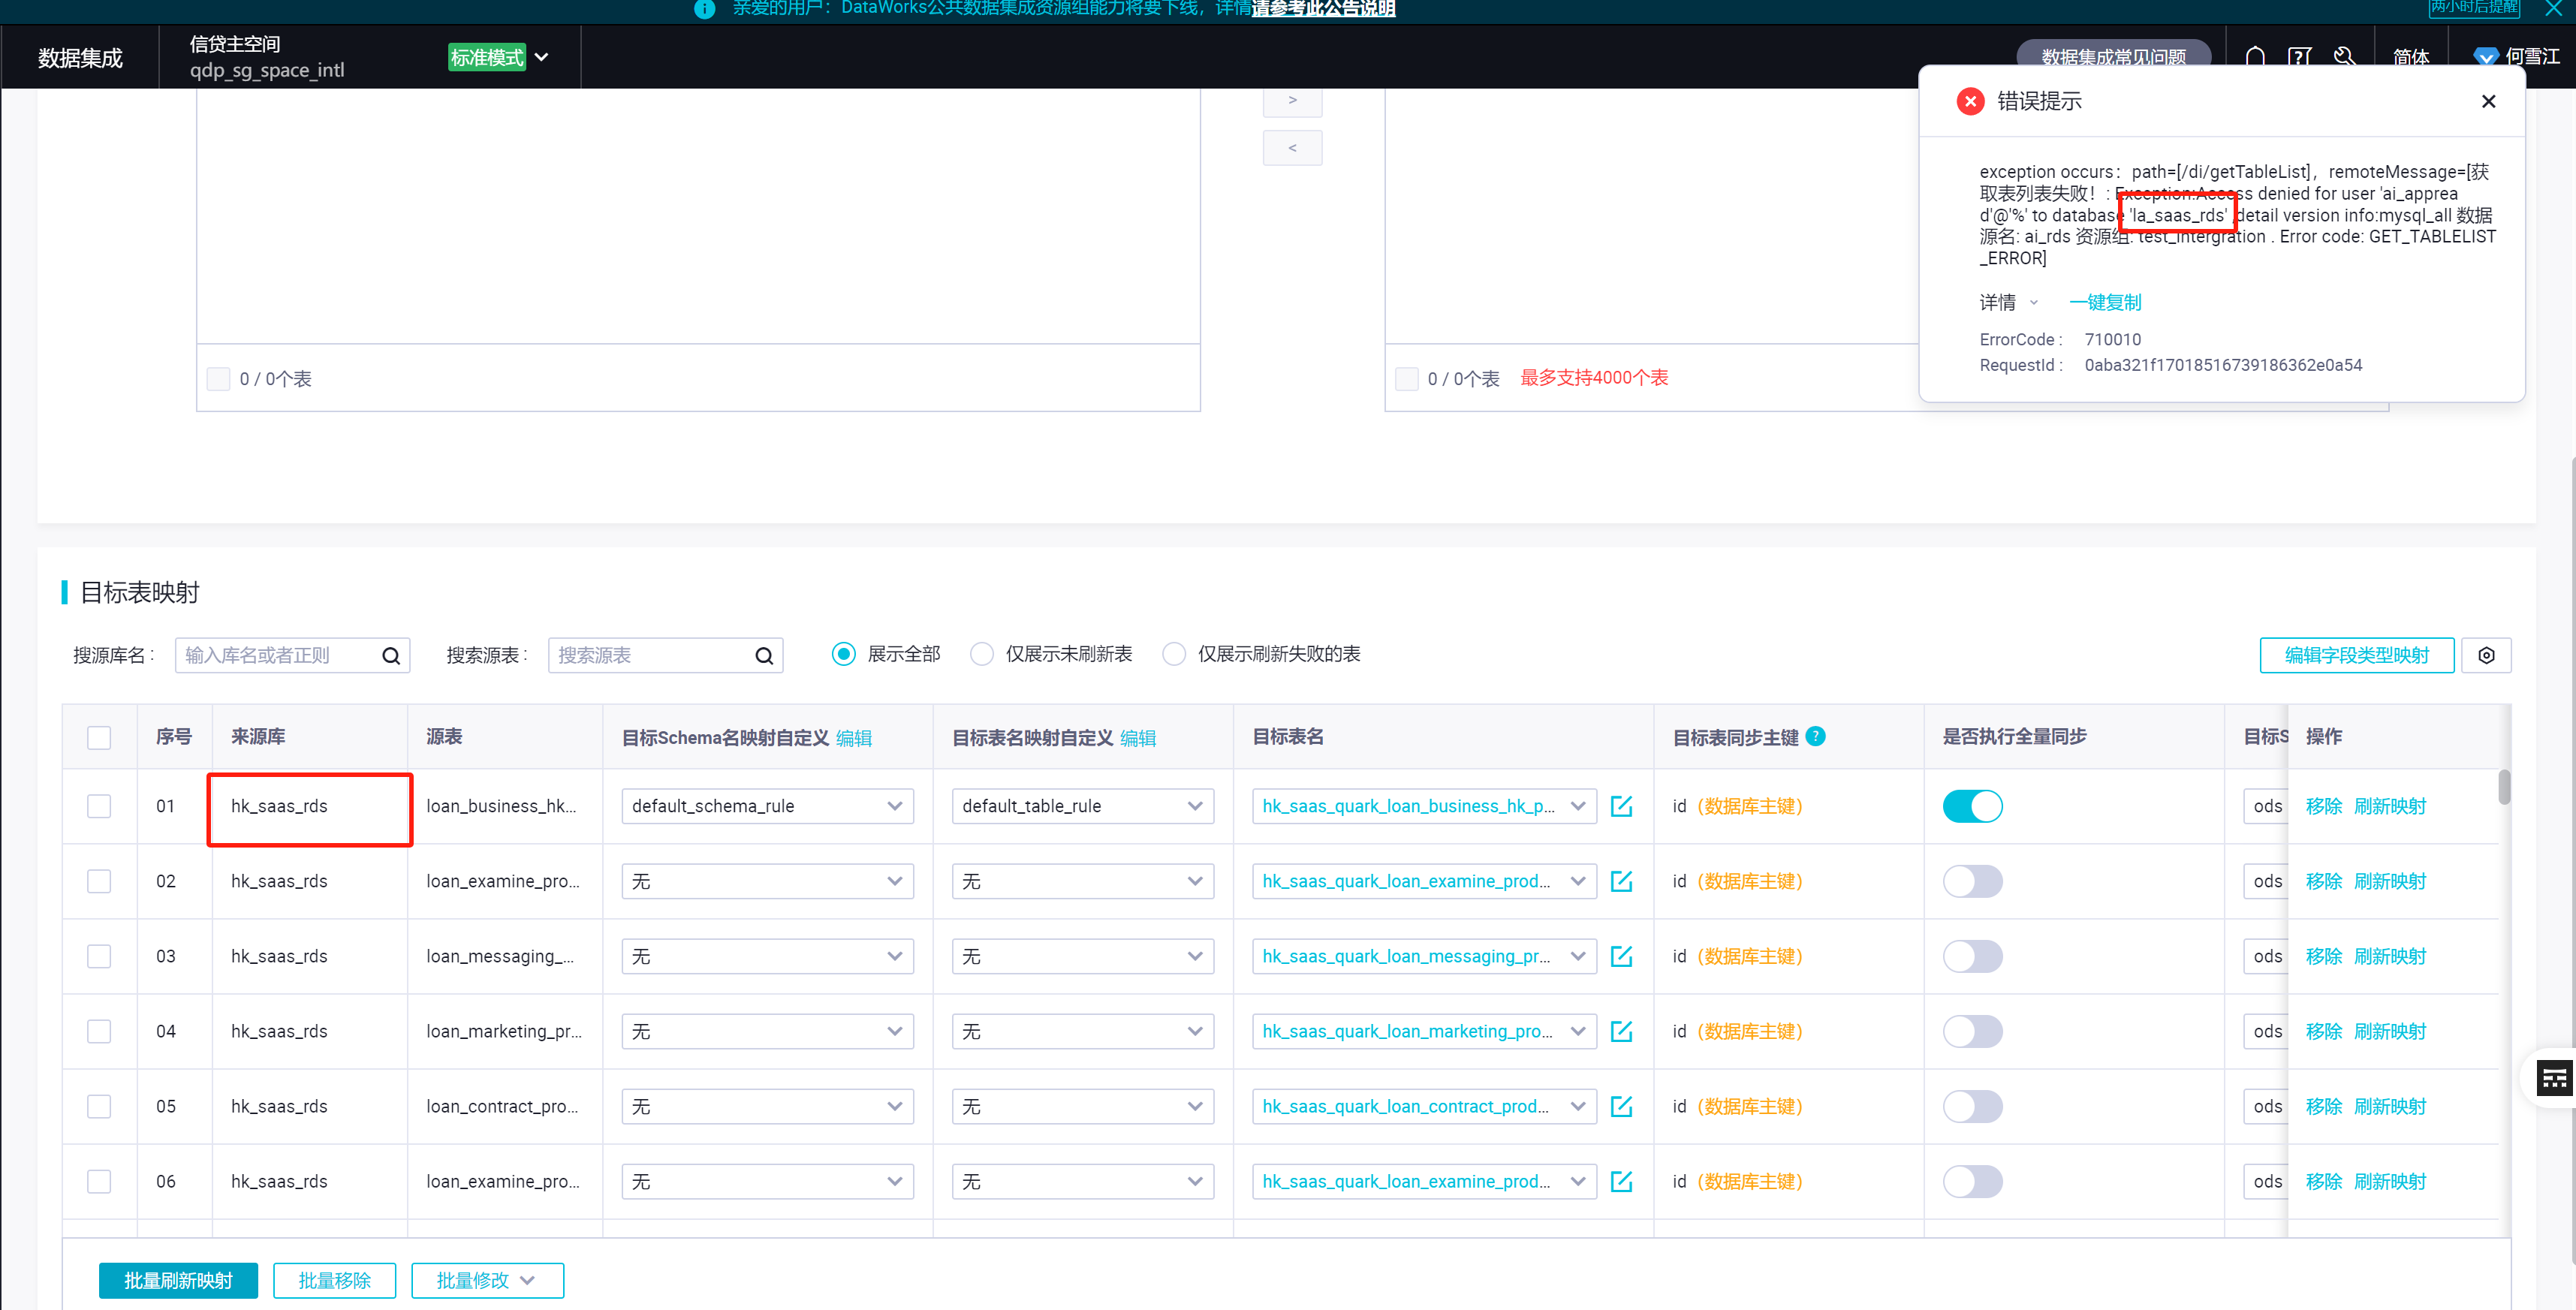This screenshot has width=2576, height=1310.
Task: Enable full sync toggle in row 02
Action: click(x=1972, y=881)
